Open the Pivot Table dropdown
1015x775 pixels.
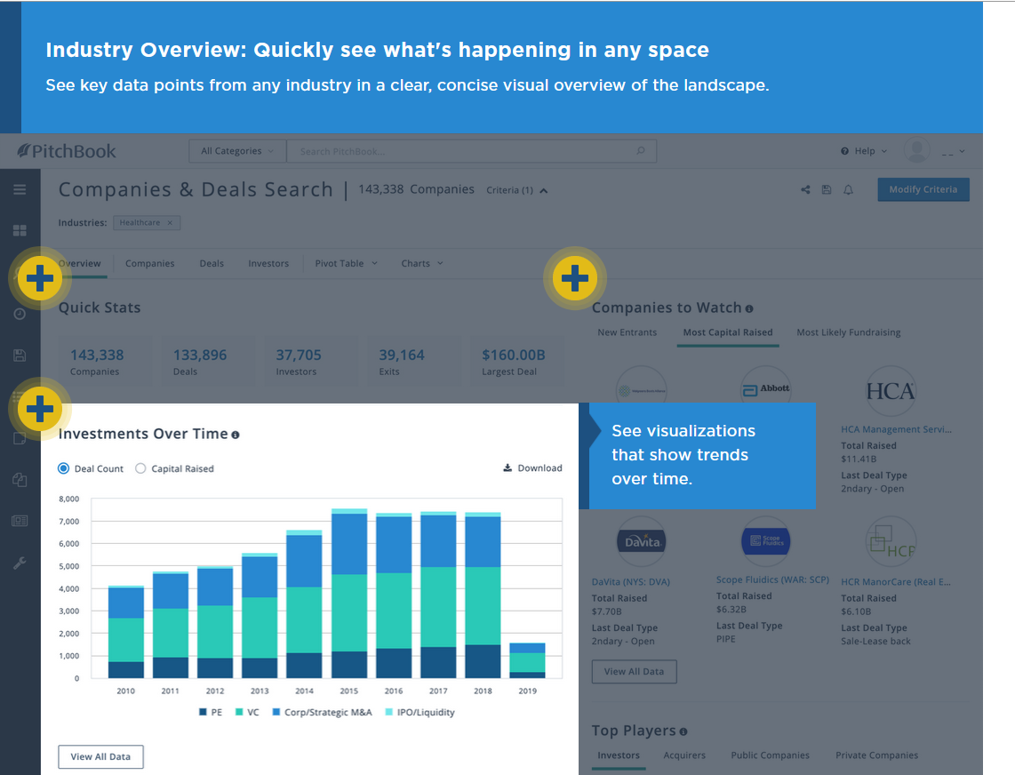click(x=347, y=263)
